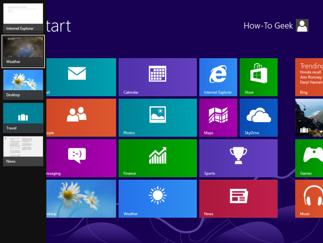Open the Bing Trending tile
323x243 pixels.
[x=309, y=77]
